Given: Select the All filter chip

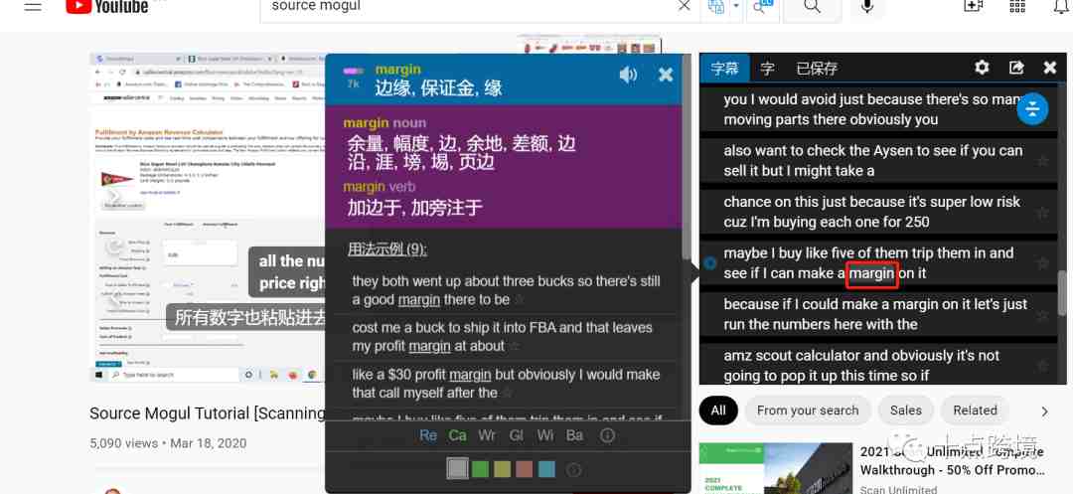Looking at the screenshot, I should [x=718, y=411].
